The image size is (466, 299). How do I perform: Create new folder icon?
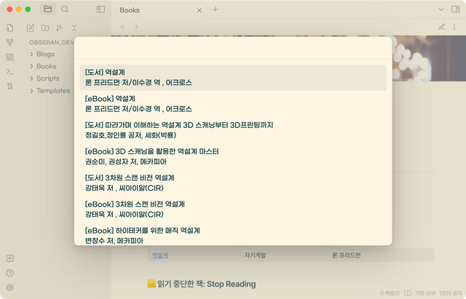tap(45, 28)
